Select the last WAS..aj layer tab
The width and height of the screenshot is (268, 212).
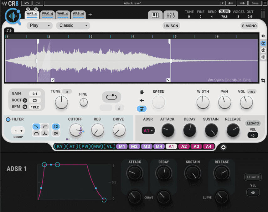78,14
